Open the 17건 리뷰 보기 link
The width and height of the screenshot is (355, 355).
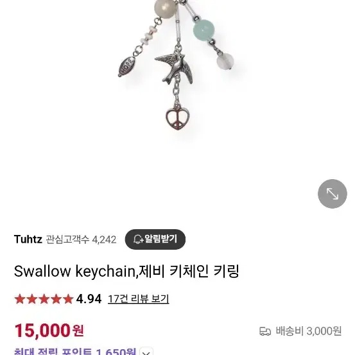click(138, 299)
